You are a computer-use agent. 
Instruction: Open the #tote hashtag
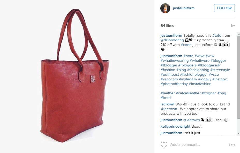click(x=217, y=35)
